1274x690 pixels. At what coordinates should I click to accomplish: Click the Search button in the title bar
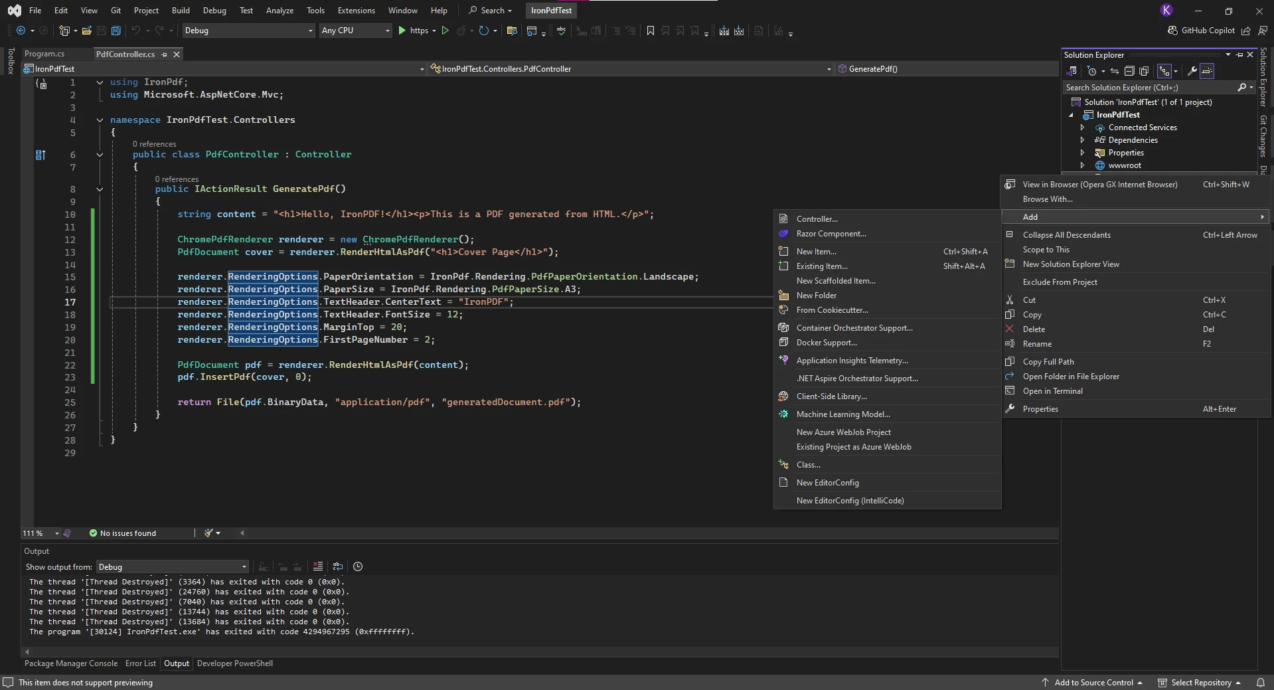[x=491, y=11]
